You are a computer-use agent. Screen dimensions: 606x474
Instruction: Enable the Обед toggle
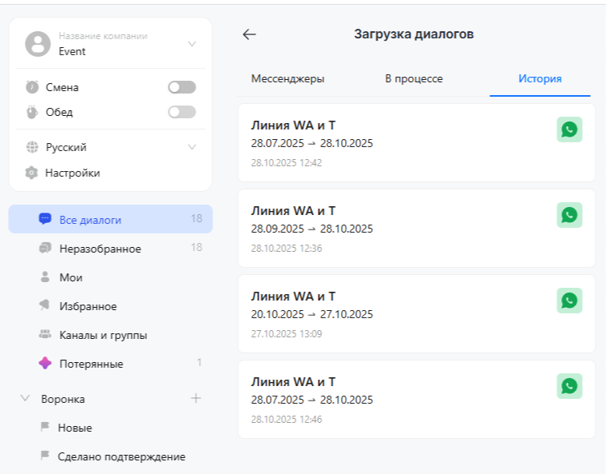pyautogui.click(x=181, y=112)
